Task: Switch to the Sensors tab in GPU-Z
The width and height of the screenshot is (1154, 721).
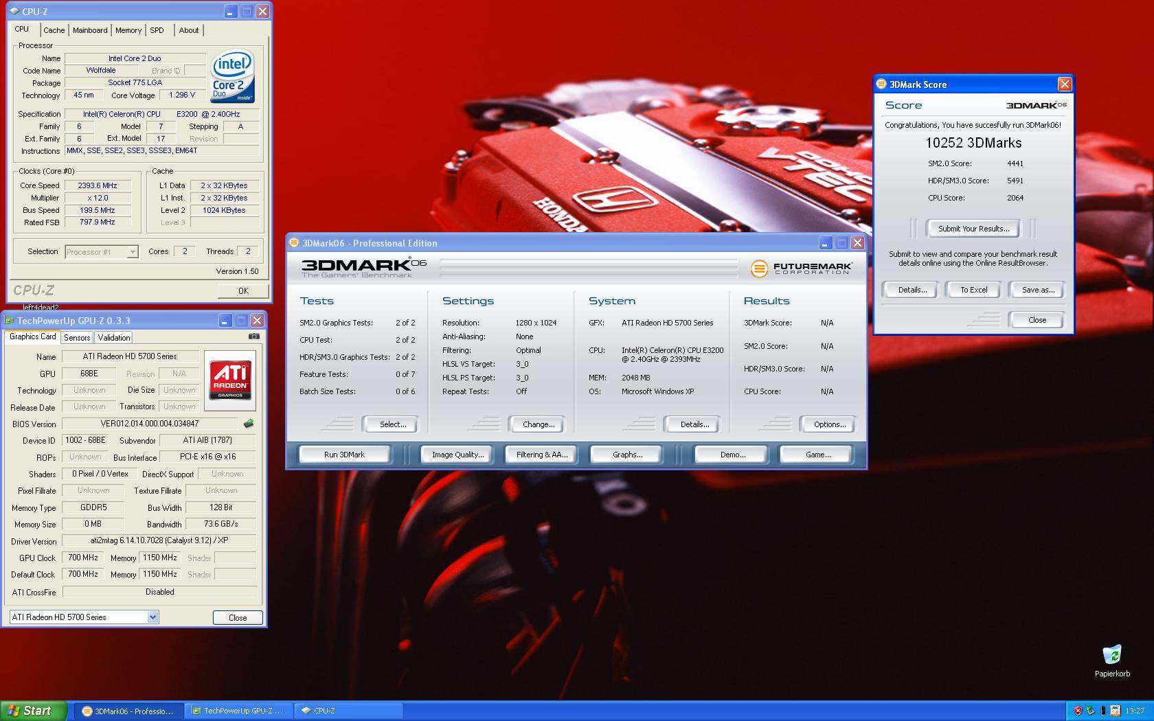Action: point(77,338)
